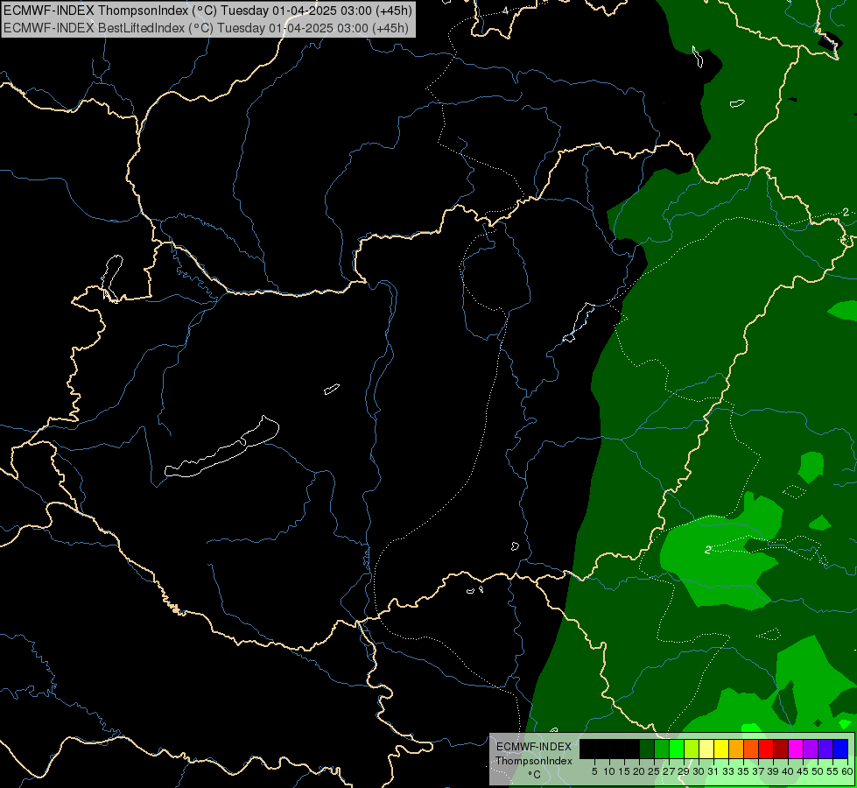This screenshot has width=857, height=788.
Task: Select the ThompsonIndex title line at top
Action: click(207, 10)
